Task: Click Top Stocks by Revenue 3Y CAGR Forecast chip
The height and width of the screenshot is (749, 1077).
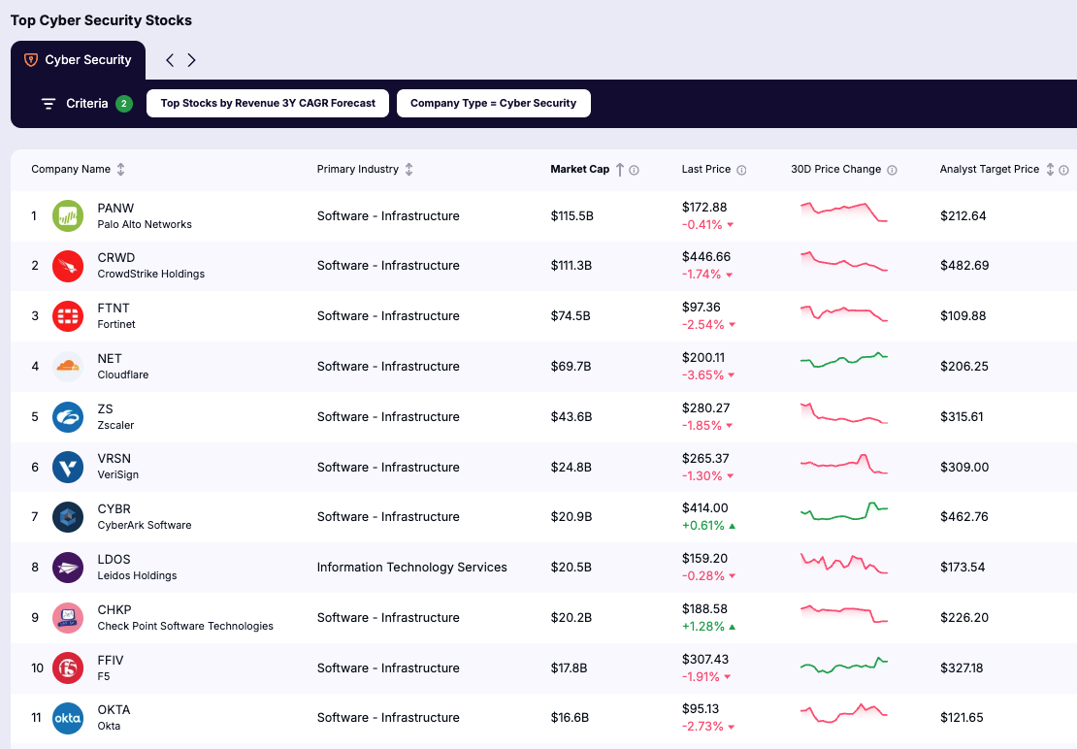Action: pyautogui.click(x=268, y=104)
